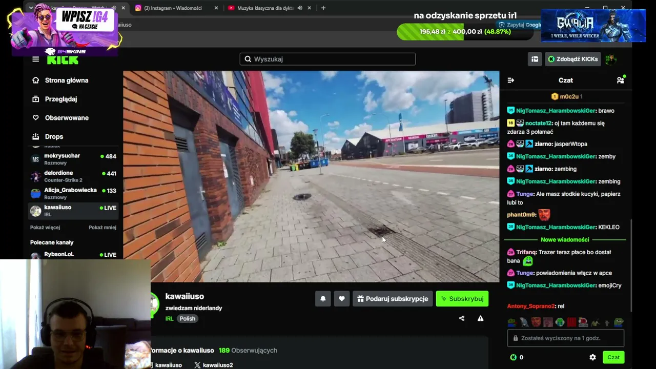The width and height of the screenshot is (656, 369).
Task: Click the IRL category link
Action: (x=170, y=319)
